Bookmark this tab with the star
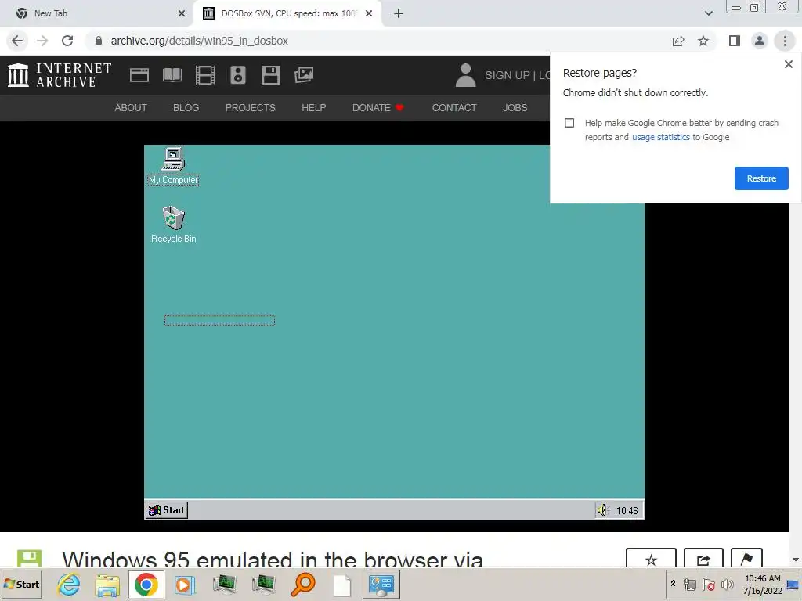 703,41
